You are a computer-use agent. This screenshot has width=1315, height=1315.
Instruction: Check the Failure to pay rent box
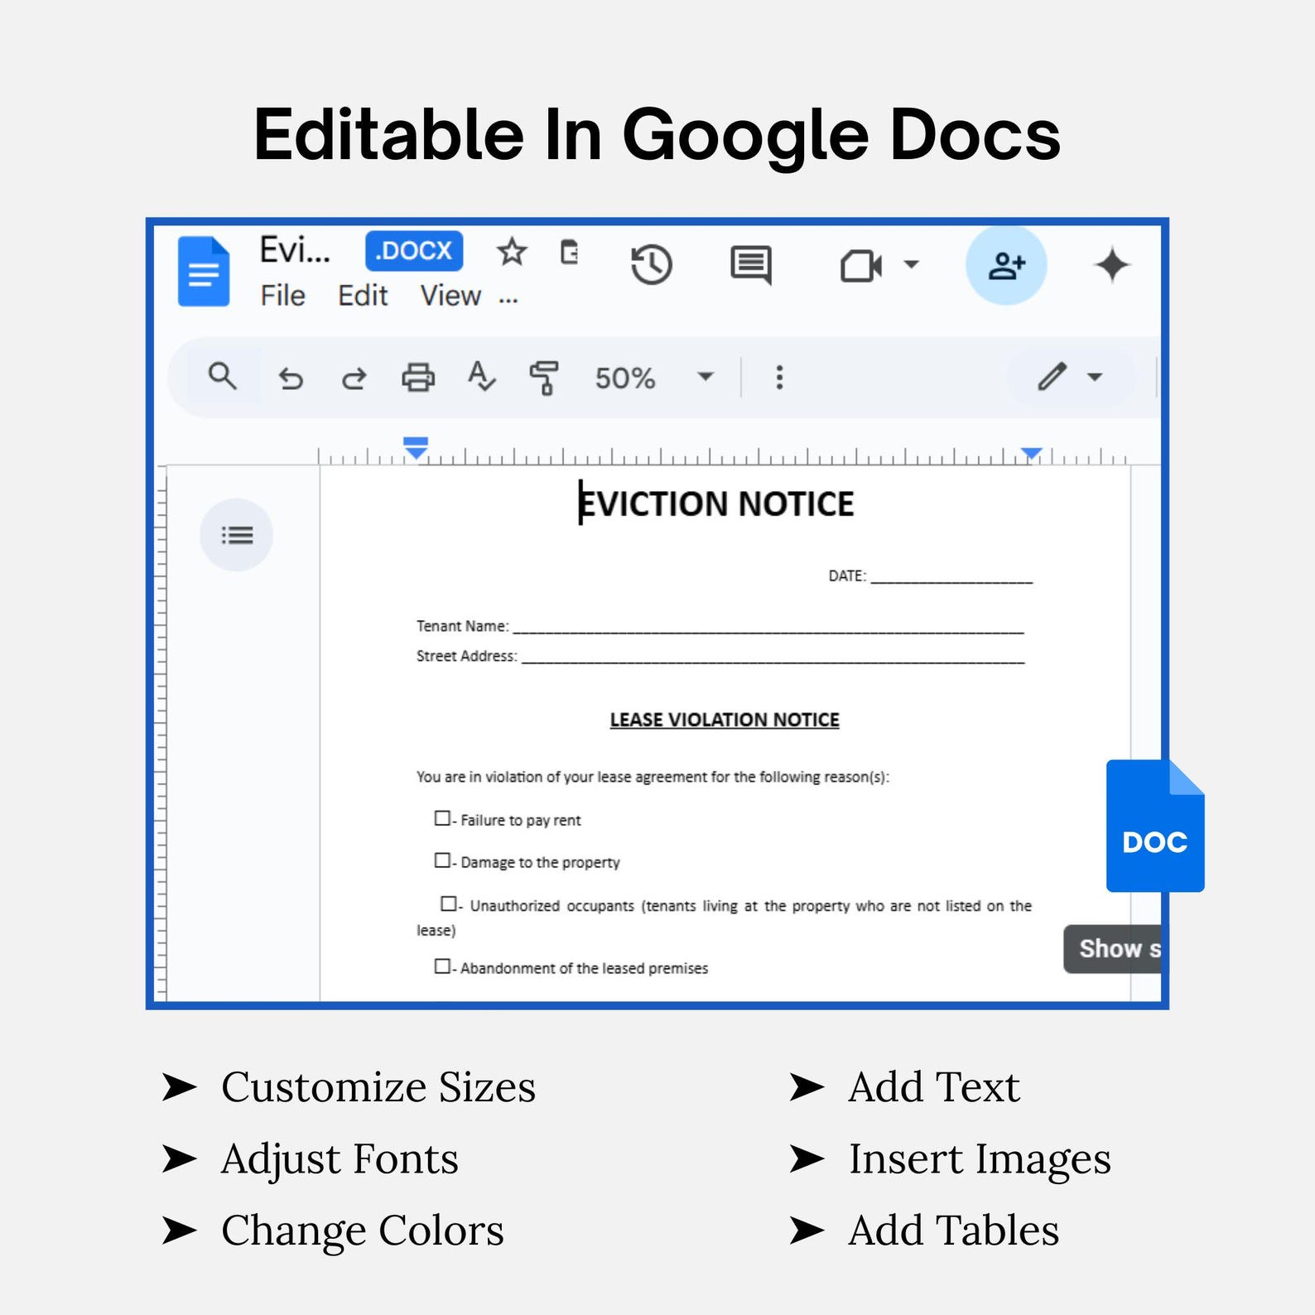(x=442, y=818)
